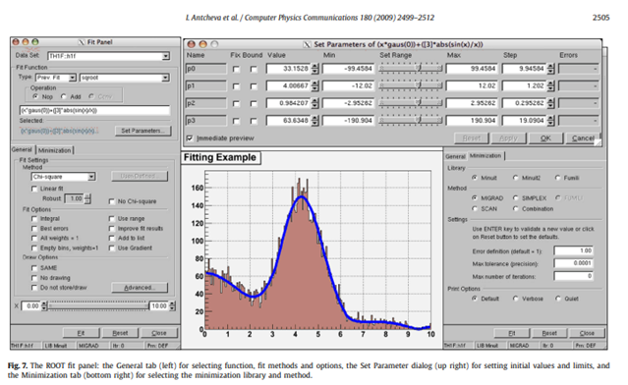628x385 pixels.
Task: Enable the Linear fit checkbox
Action: (34, 189)
